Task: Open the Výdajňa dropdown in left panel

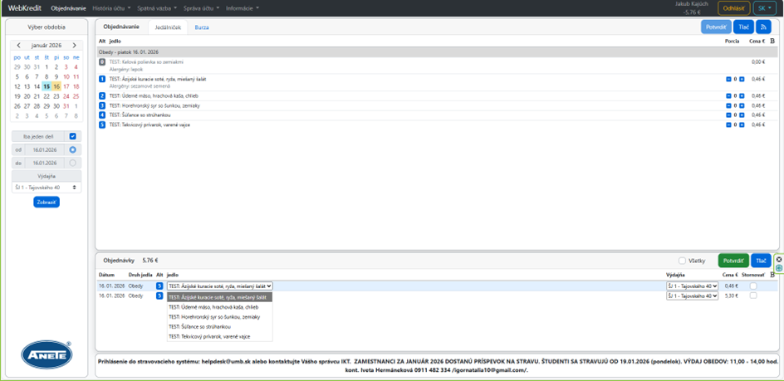Action: tap(47, 188)
